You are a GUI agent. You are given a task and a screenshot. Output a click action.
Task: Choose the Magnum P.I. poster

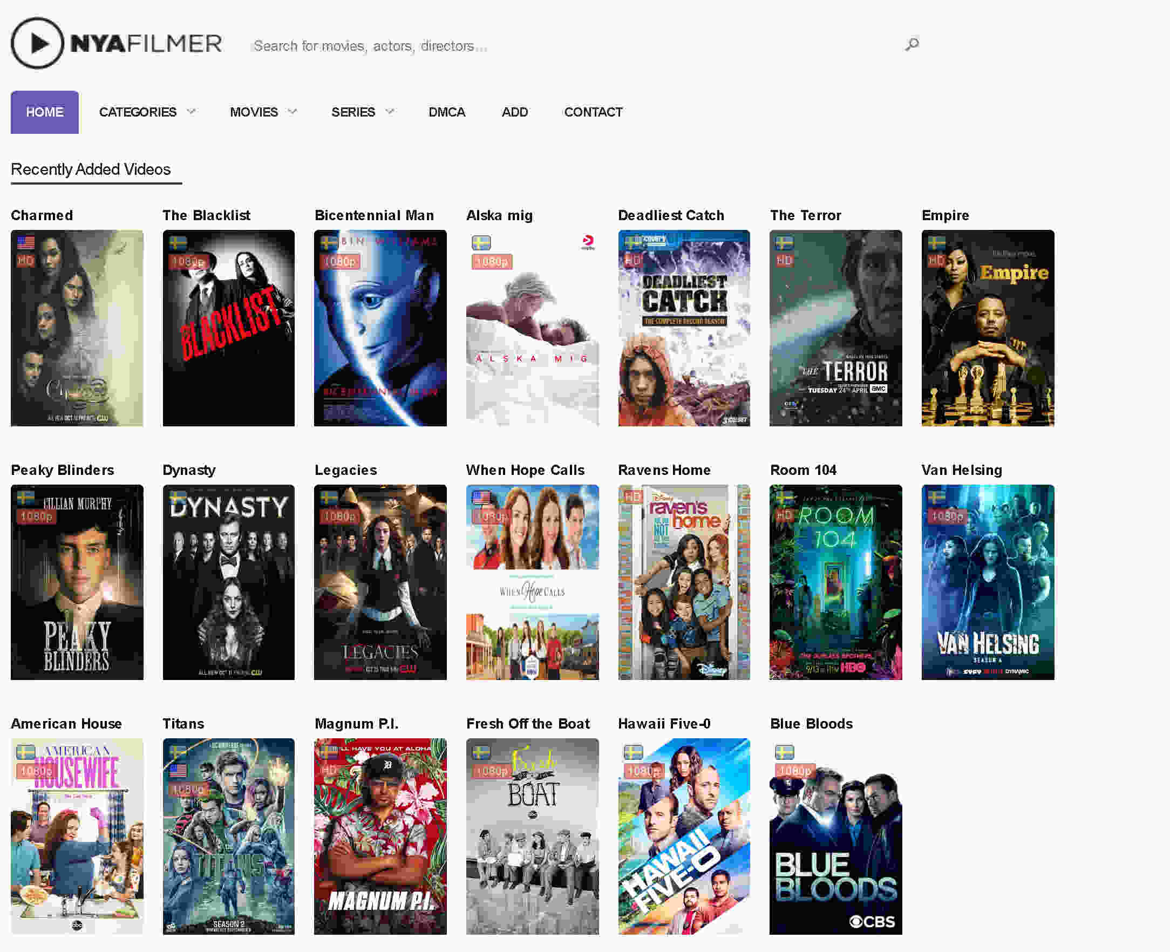[x=380, y=837]
